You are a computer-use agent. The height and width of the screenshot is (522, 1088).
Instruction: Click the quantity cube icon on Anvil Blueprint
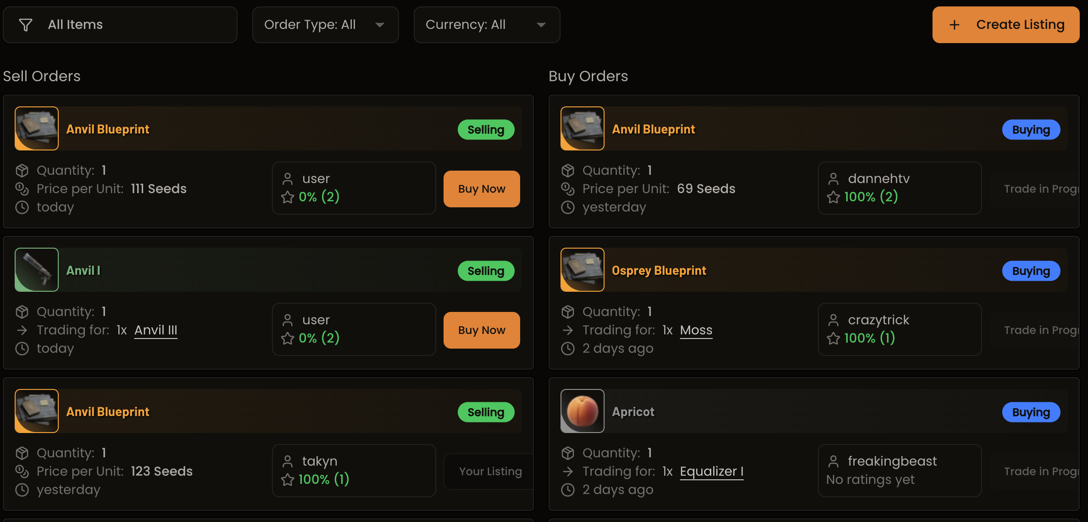click(22, 170)
